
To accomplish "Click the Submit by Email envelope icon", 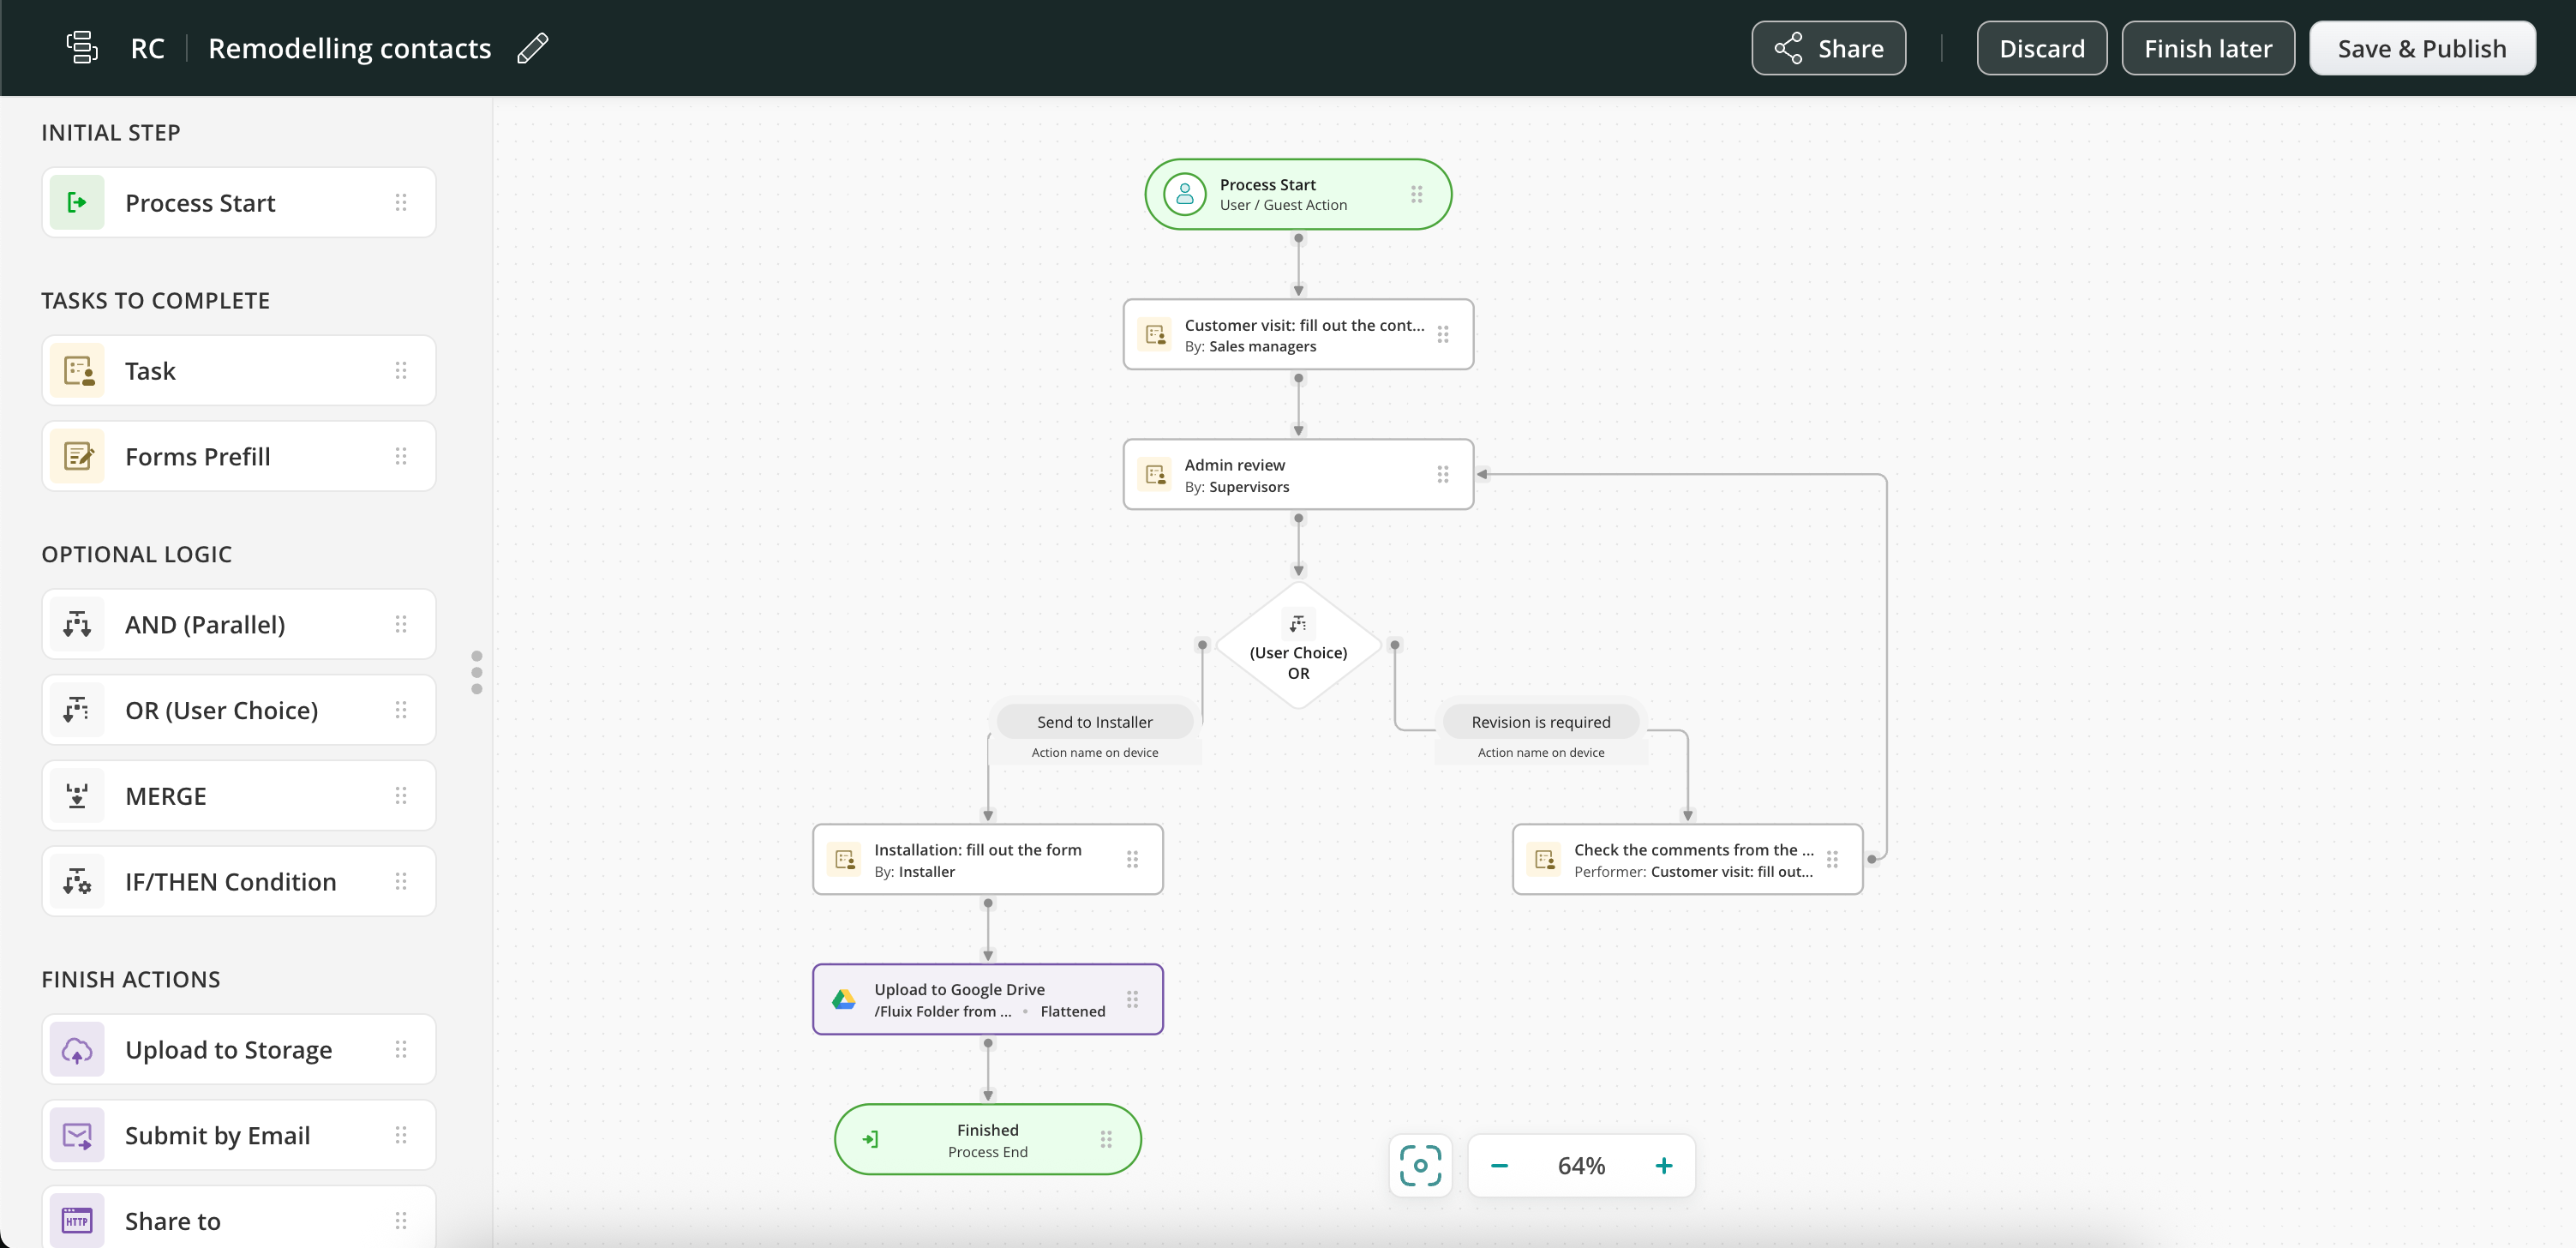I will point(77,1135).
